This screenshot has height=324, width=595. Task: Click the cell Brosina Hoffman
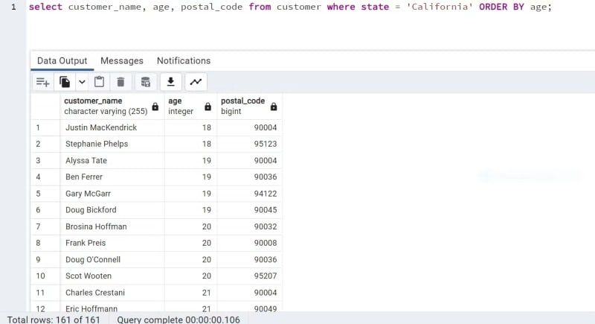[x=112, y=226]
